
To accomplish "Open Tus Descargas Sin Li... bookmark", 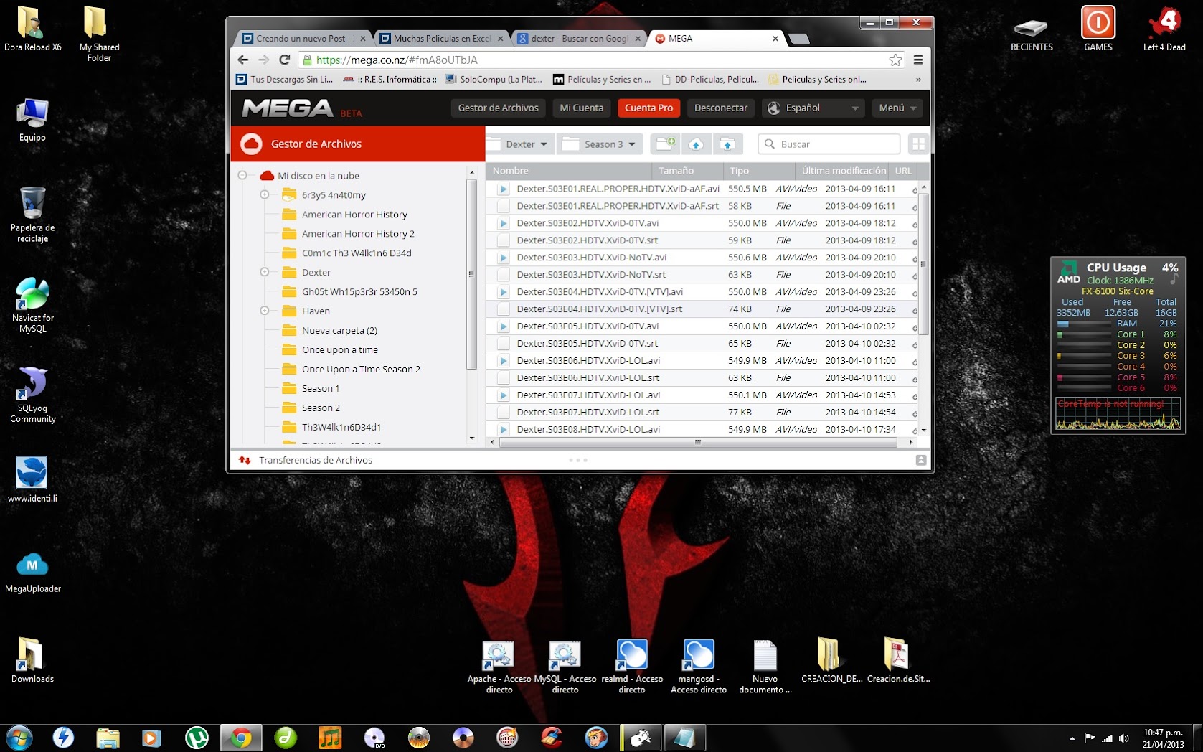I will pyautogui.click(x=285, y=80).
